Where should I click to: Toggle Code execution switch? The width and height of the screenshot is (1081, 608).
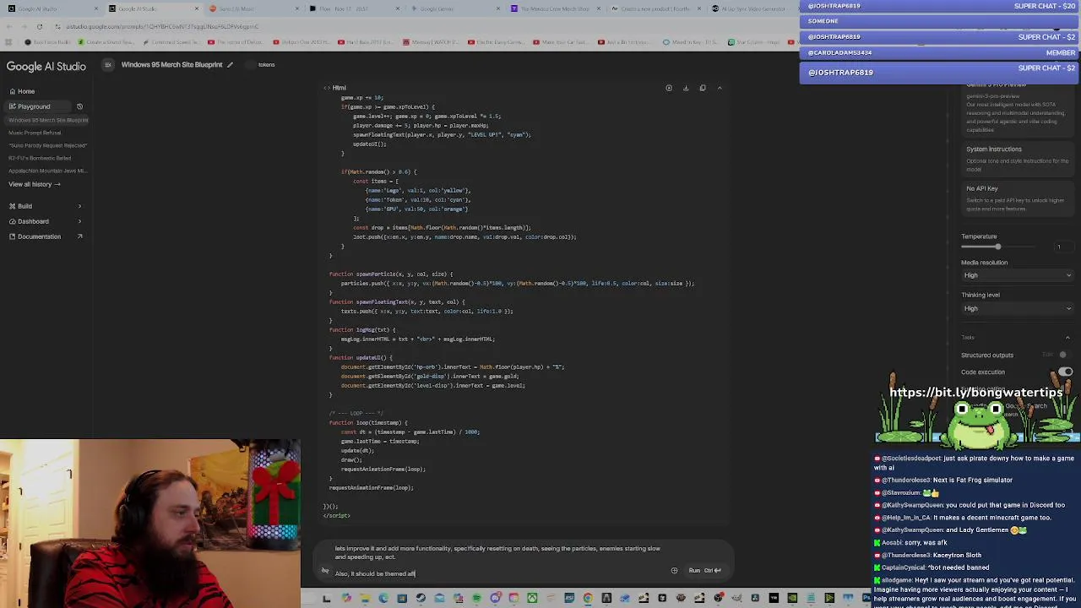click(1066, 372)
